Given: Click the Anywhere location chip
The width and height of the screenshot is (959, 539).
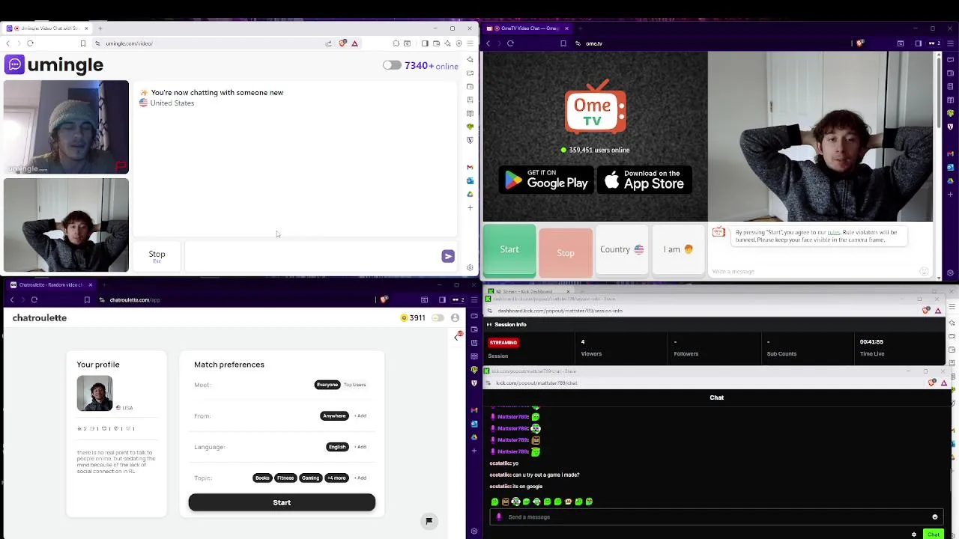Looking at the screenshot, I should click(334, 415).
